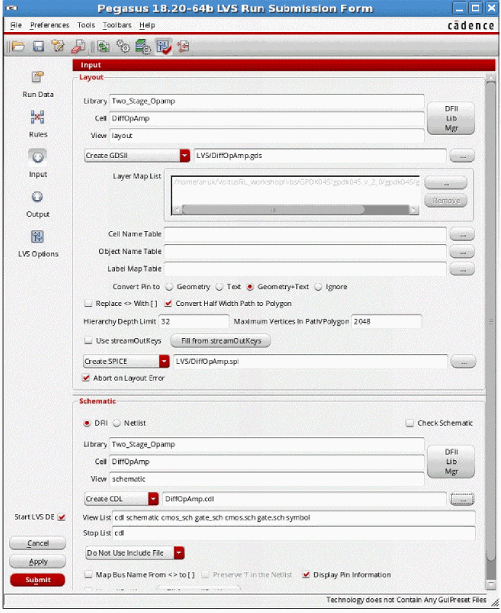
Task: Click Layer Map List scroll right arrow
Action: coord(414,210)
